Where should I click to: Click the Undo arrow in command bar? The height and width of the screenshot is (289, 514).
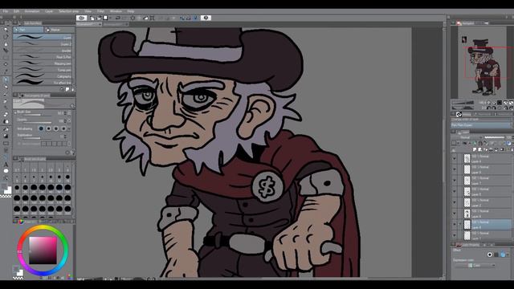pos(118,18)
